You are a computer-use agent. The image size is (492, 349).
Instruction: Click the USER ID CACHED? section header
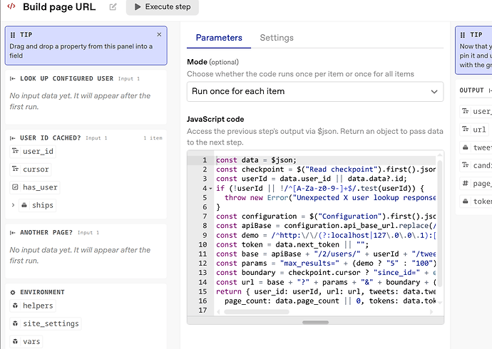point(50,138)
